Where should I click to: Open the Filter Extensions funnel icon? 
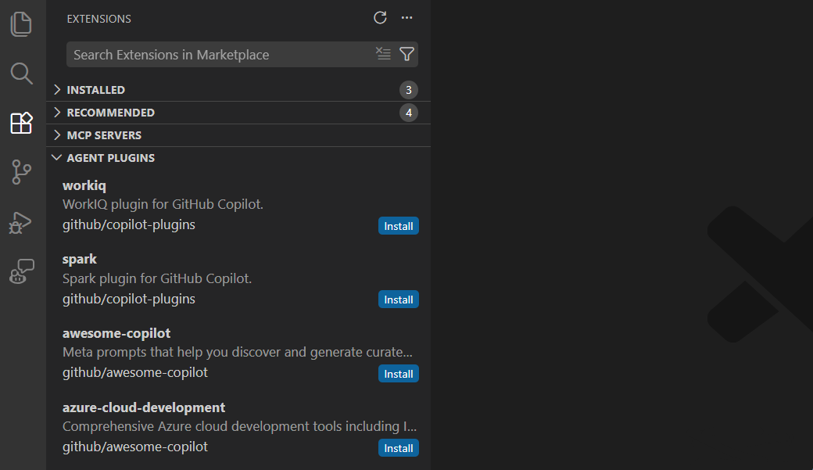click(406, 54)
